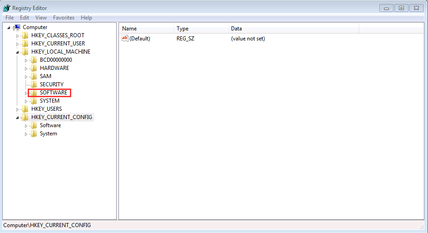Expand the SYSTEM key under HKEY_LOCAL_MACHINE
Screen dimensions: 428x233
[26, 101]
